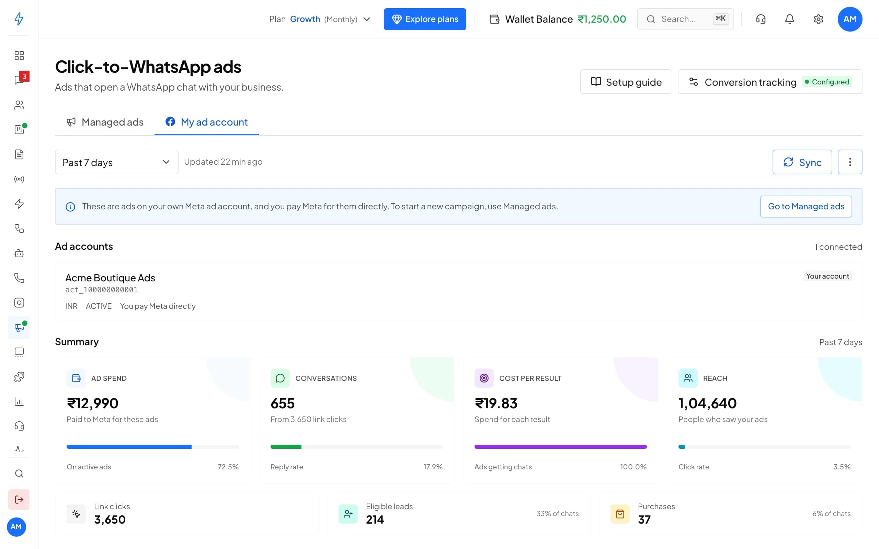Viewport: 879px width, 549px height.
Task: Open notifications bell in top bar
Action: (x=789, y=19)
